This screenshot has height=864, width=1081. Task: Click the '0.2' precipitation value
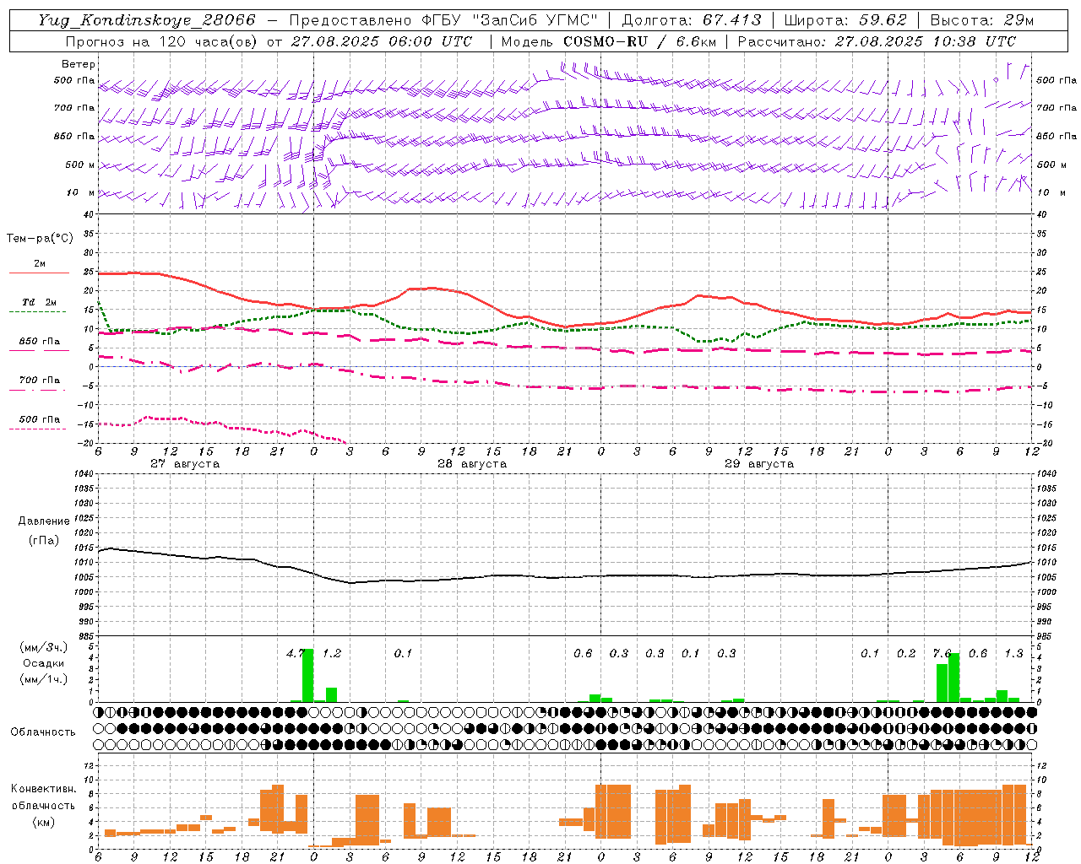point(906,653)
